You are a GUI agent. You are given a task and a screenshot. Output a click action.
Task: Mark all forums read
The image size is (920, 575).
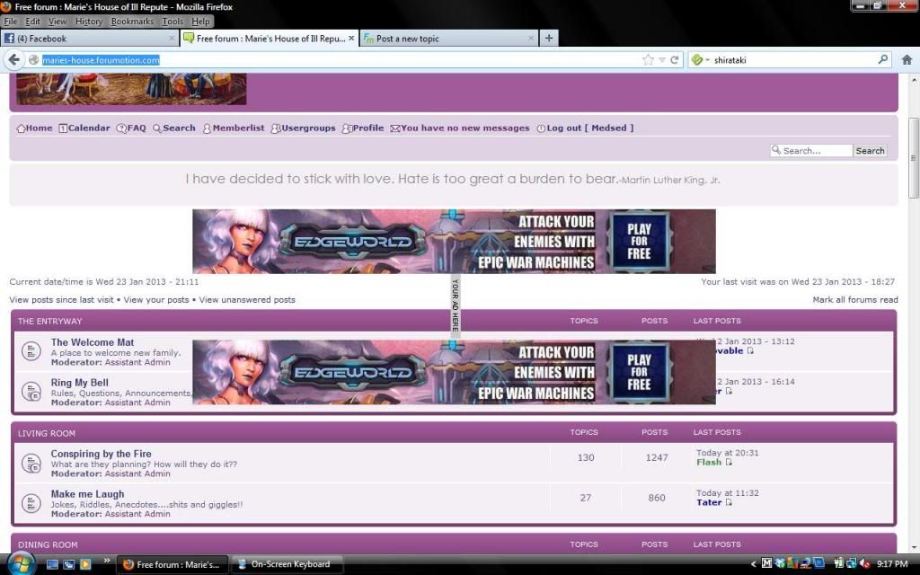(x=855, y=300)
